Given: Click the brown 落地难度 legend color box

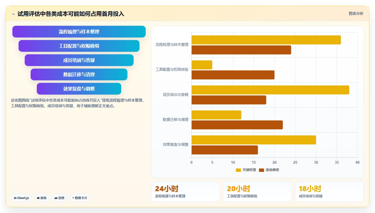Looking at the screenshot, I should pos(261,170).
